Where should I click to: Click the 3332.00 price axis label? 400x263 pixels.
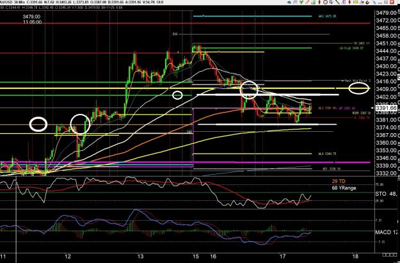[x=386, y=173]
